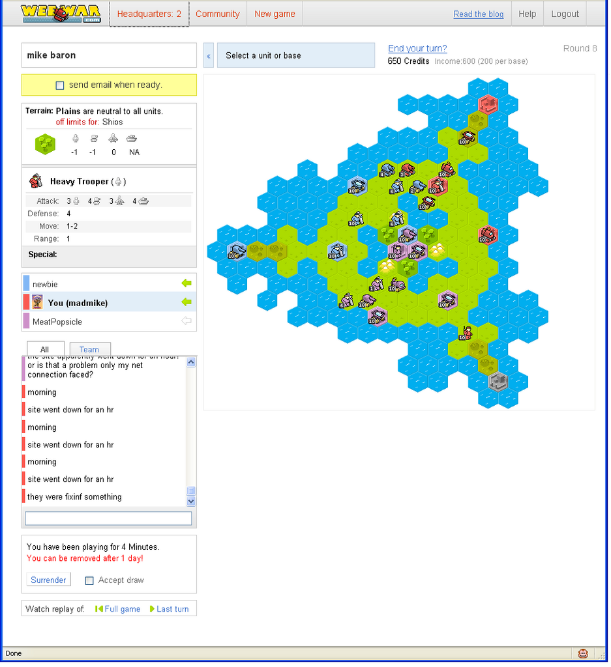The height and width of the screenshot is (667, 611).
Task: Select the blue unit on far-left base
Action: pos(236,250)
